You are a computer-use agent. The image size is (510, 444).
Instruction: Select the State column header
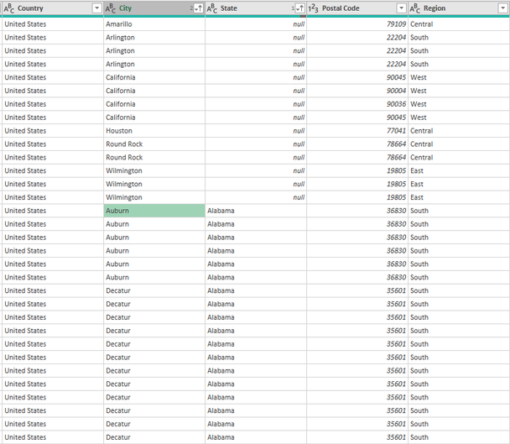click(x=256, y=8)
